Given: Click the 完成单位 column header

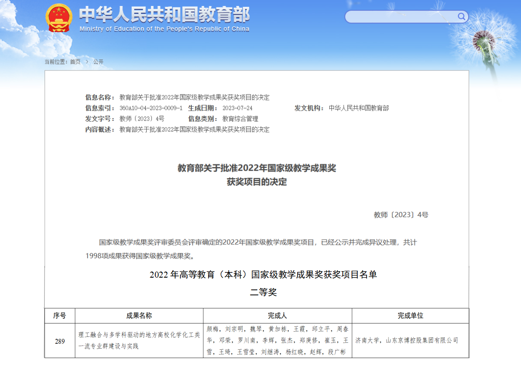Looking at the screenshot, I should 410,316.
